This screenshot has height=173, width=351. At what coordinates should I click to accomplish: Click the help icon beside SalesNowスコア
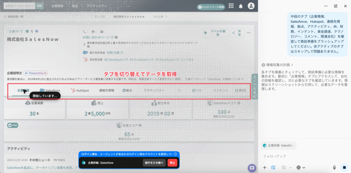[239, 103]
